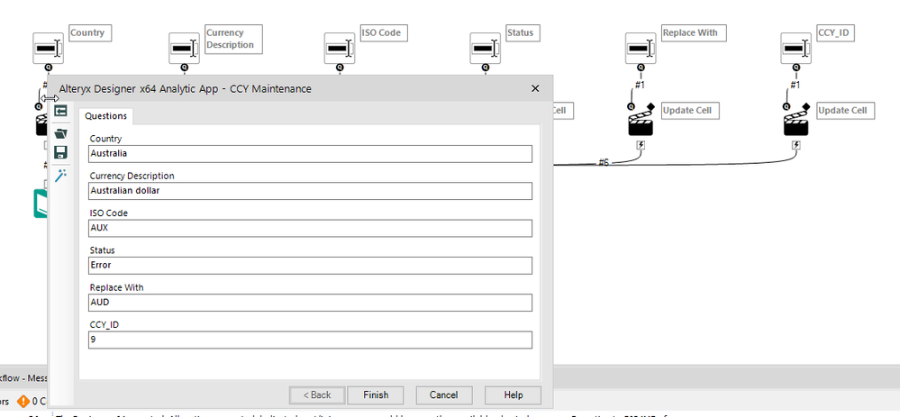Click the Country input field containing Australia

[x=311, y=154]
